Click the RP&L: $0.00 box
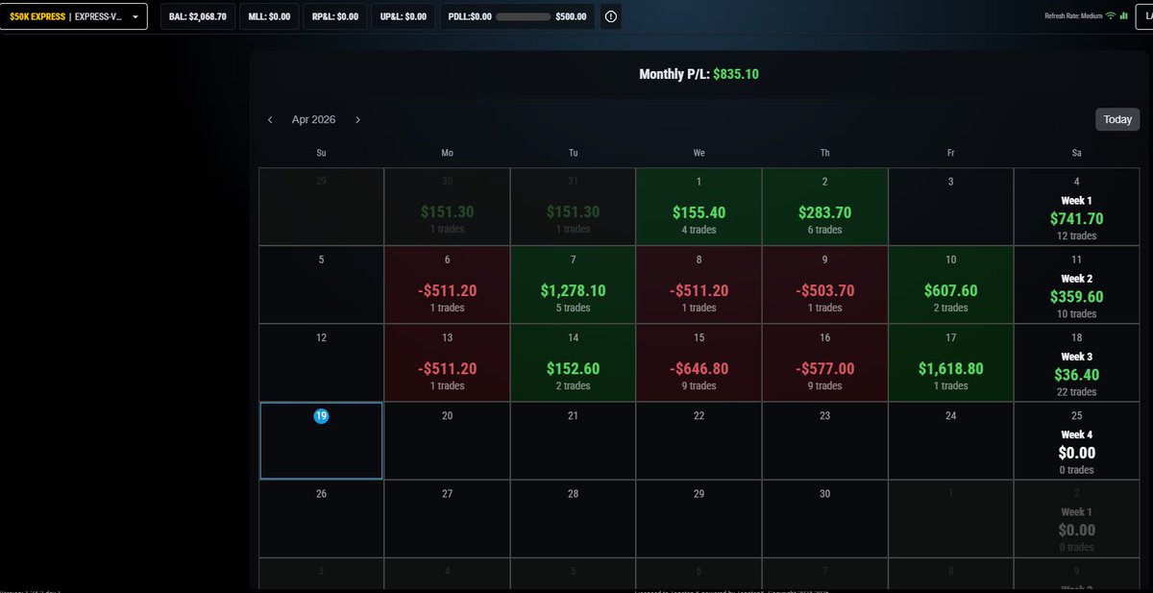 pyautogui.click(x=335, y=16)
